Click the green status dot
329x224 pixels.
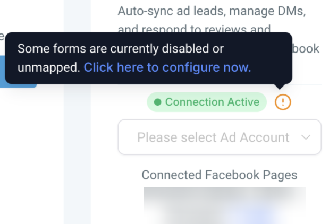(x=157, y=102)
